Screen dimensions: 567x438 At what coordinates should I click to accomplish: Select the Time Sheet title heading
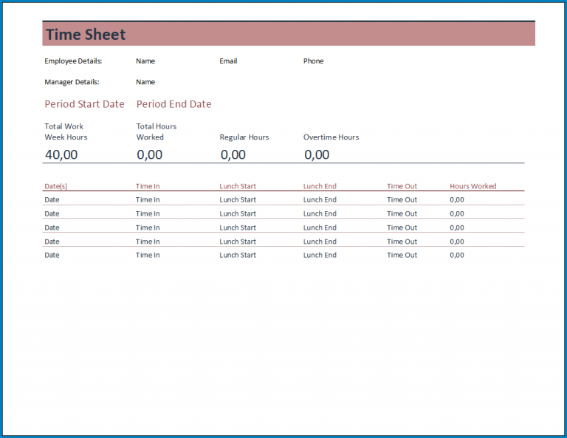pos(86,35)
